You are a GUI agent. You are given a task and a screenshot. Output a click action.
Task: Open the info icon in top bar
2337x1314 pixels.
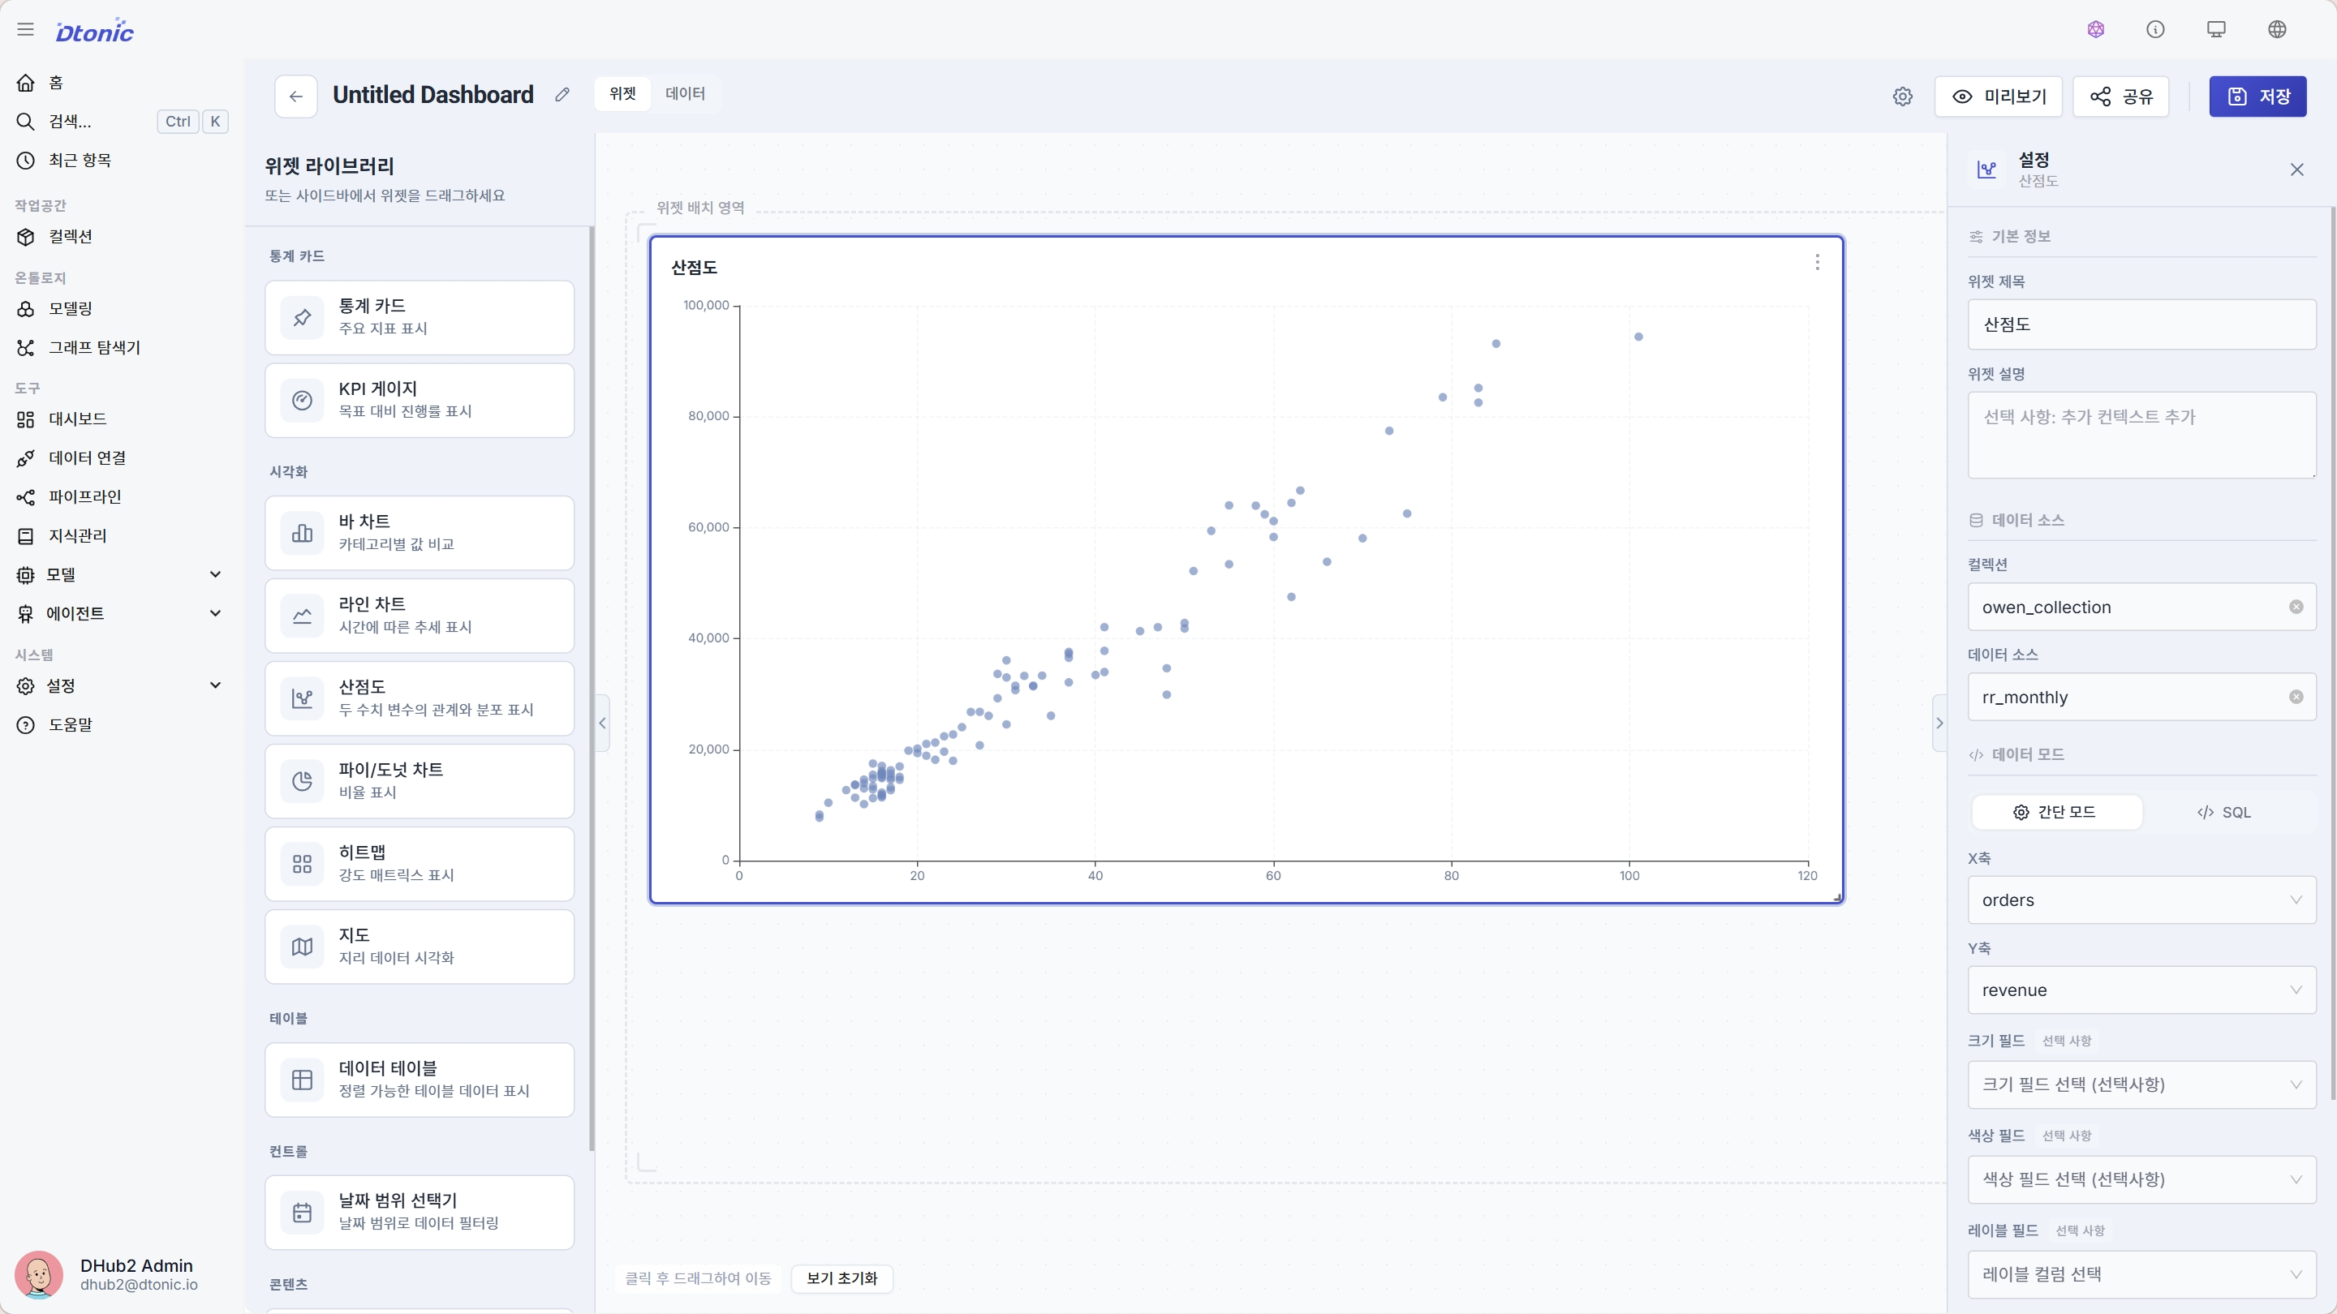coord(2155,30)
